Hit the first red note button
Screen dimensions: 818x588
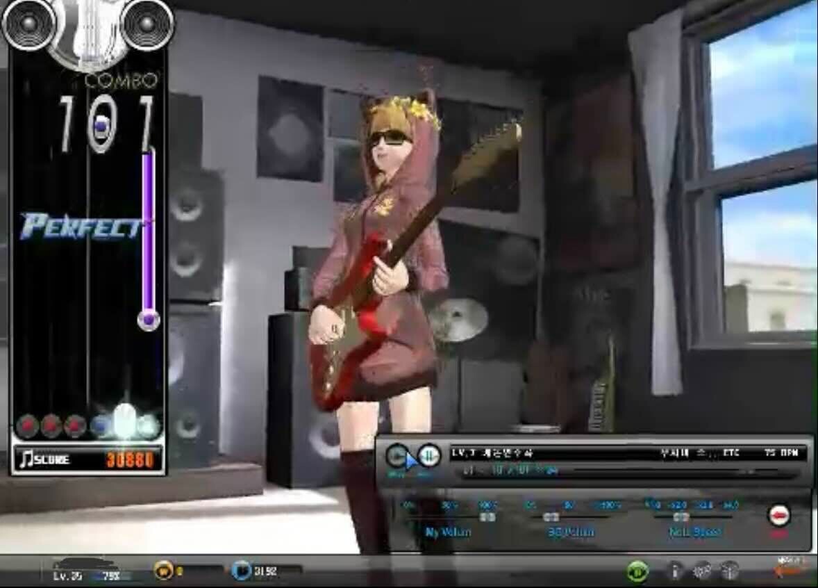pyautogui.click(x=27, y=425)
